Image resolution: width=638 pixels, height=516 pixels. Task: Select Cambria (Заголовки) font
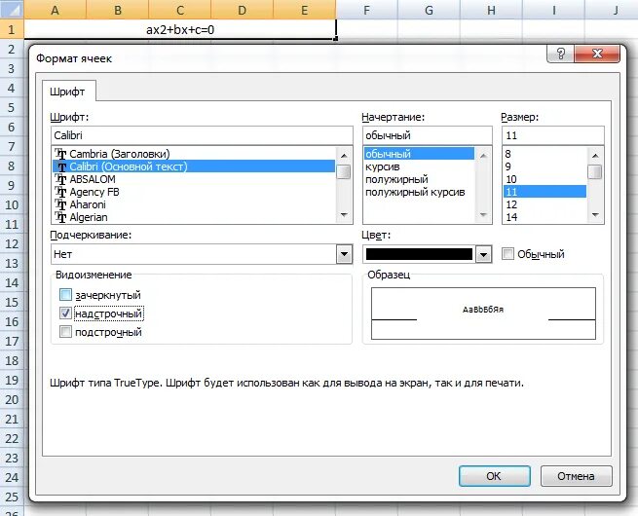(x=194, y=154)
